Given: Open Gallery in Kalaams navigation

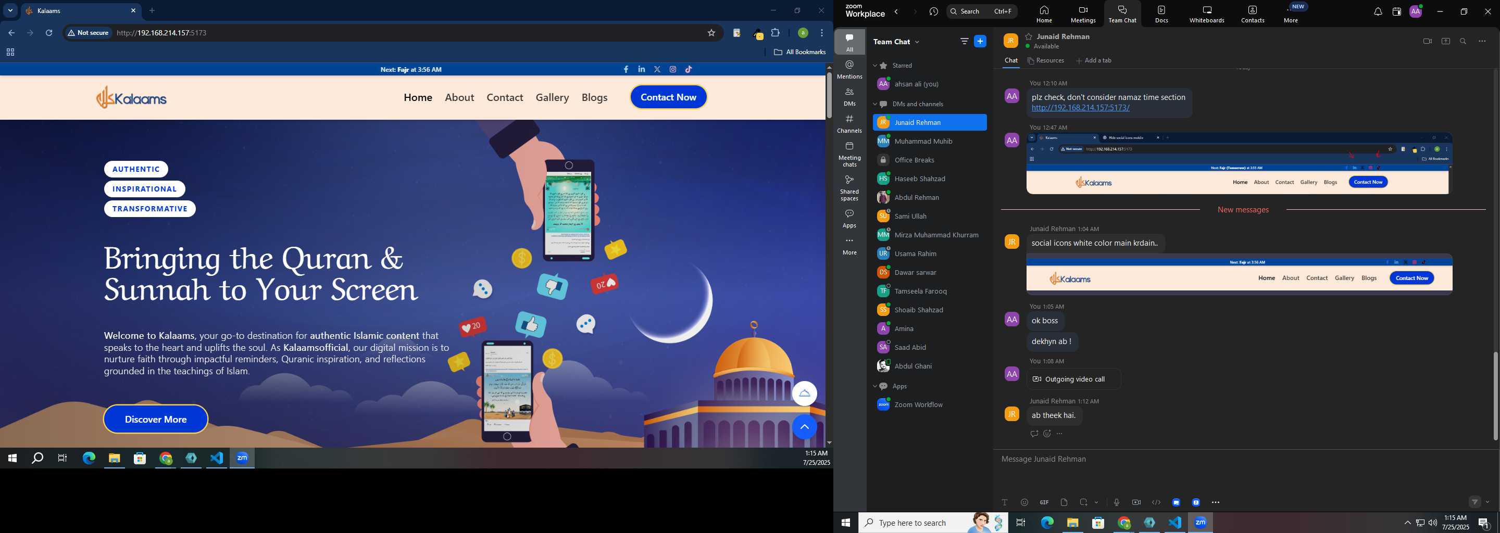Looking at the screenshot, I should tap(552, 98).
